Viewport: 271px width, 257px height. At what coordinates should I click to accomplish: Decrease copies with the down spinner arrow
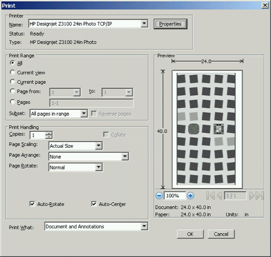click(49, 137)
